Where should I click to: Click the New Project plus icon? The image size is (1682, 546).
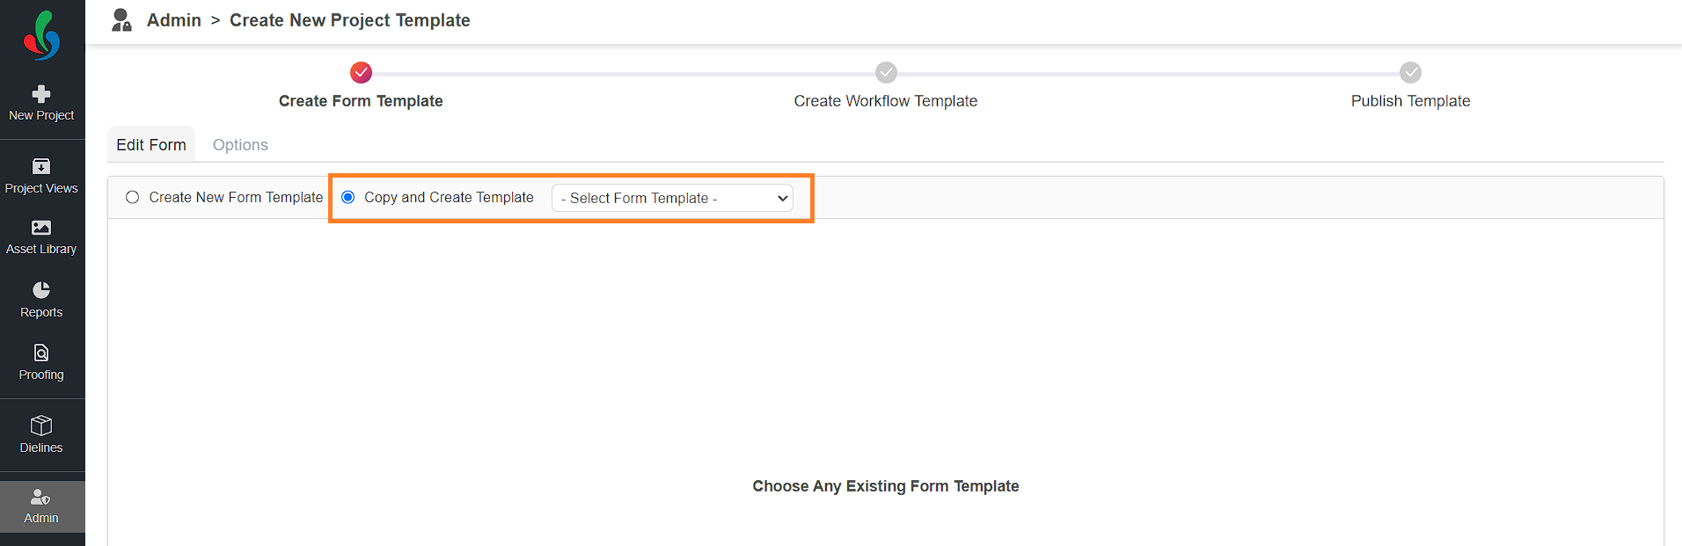pyautogui.click(x=41, y=94)
